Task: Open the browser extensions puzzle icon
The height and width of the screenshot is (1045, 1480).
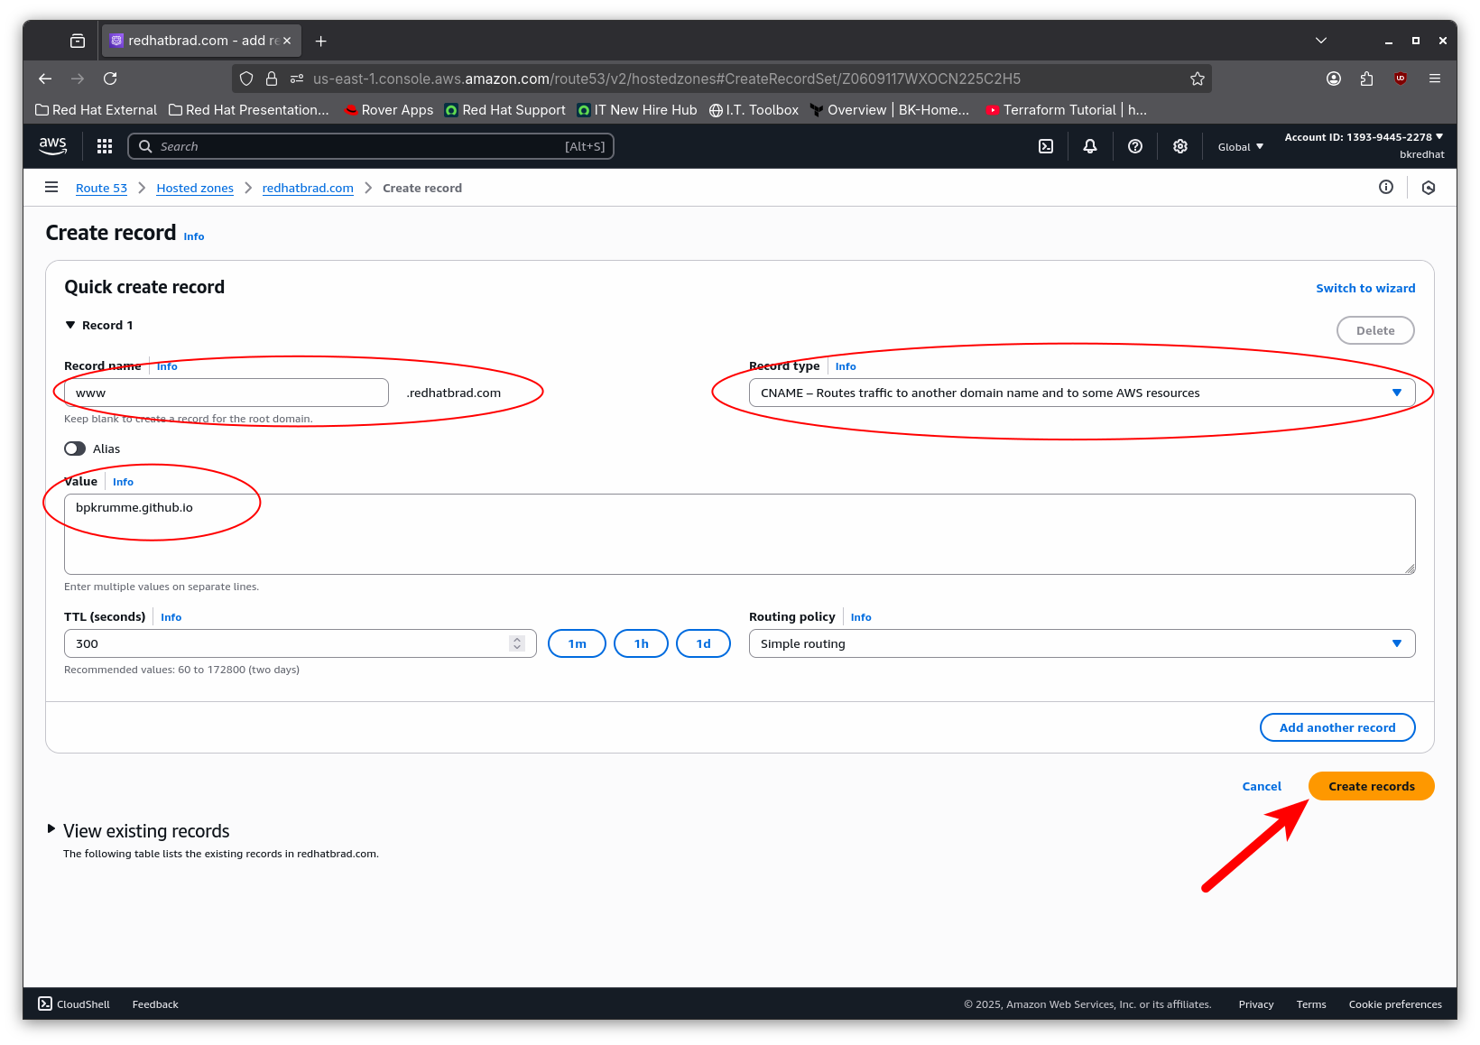Action: click(x=1366, y=79)
